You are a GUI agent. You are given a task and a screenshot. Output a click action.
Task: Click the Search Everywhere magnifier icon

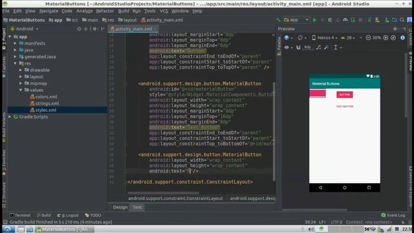pyautogui.click(x=402, y=20)
